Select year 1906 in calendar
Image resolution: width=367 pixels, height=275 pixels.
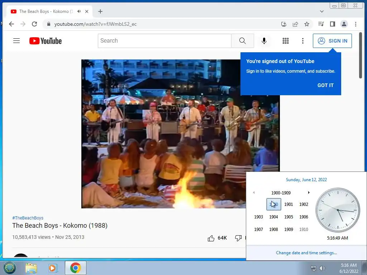(304, 217)
